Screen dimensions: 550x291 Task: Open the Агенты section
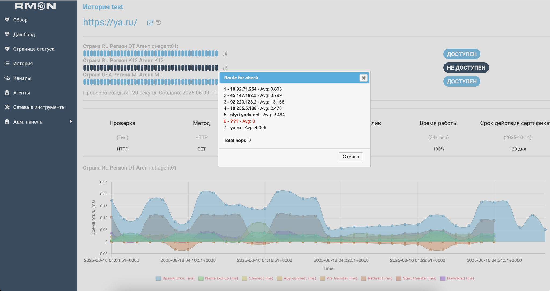click(21, 93)
